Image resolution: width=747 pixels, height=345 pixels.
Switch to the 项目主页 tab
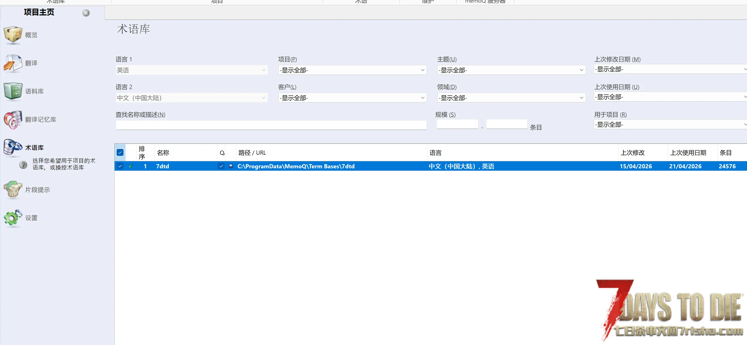pos(39,12)
